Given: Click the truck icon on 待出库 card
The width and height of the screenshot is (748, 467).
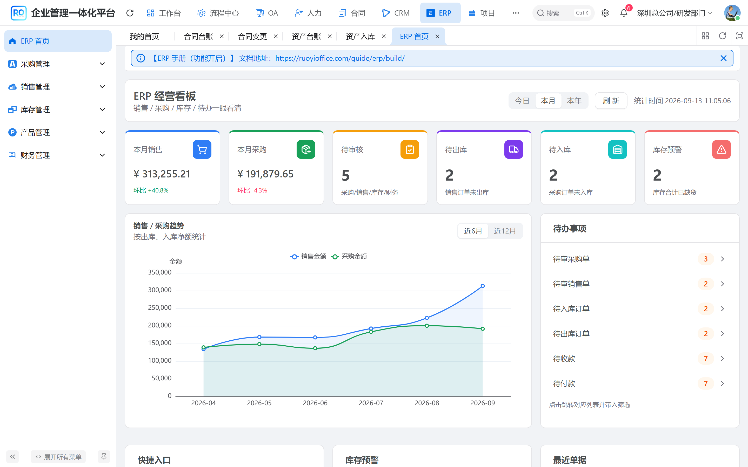Looking at the screenshot, I should tap(513, 149).
